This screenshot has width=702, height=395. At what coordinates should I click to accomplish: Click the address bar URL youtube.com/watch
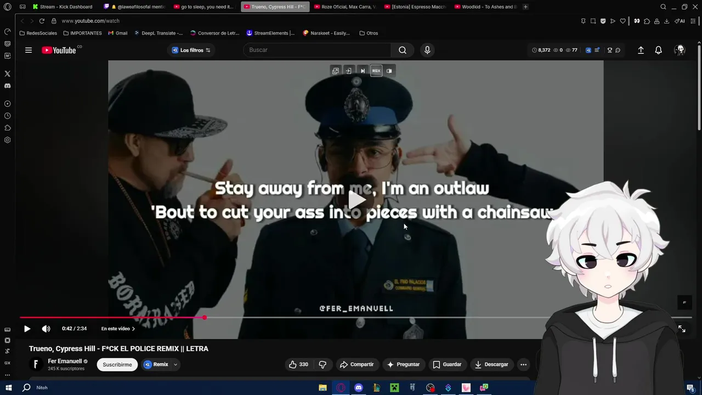pos(90,21)
